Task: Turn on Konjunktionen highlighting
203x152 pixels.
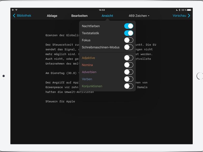Action: [129, 86]
